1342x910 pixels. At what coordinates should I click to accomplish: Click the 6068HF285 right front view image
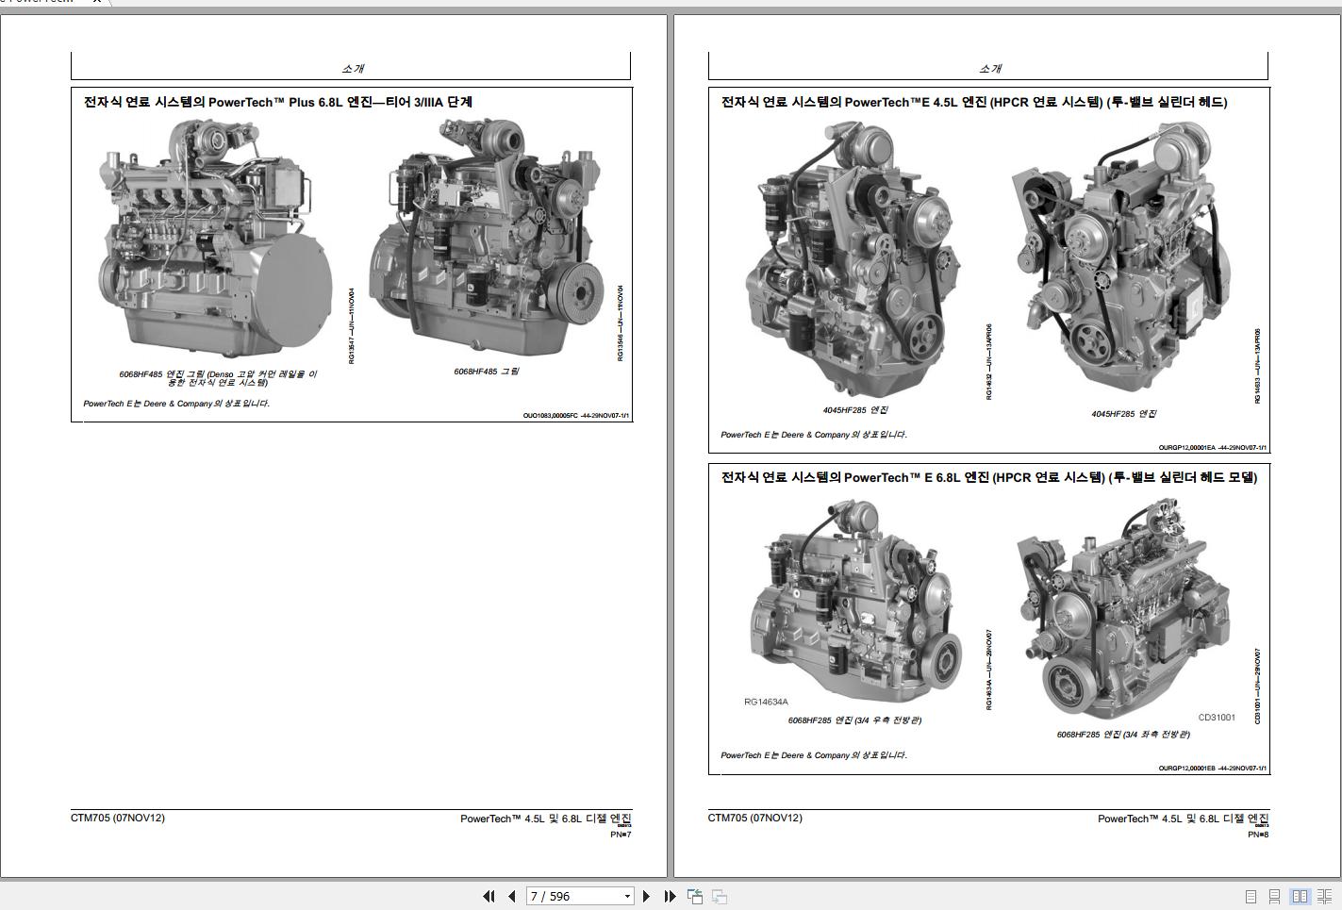[x=857, y=602]
